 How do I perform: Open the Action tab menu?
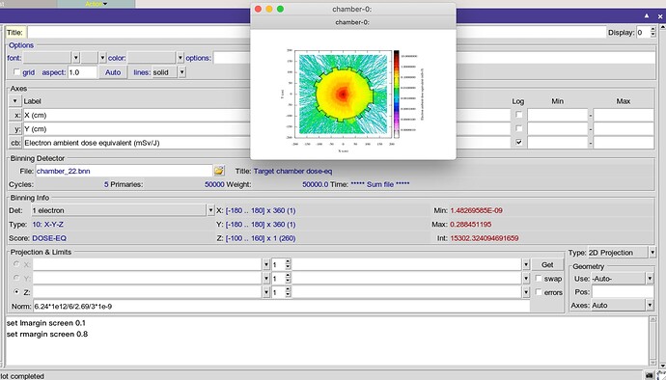click(x=96, y=4)
